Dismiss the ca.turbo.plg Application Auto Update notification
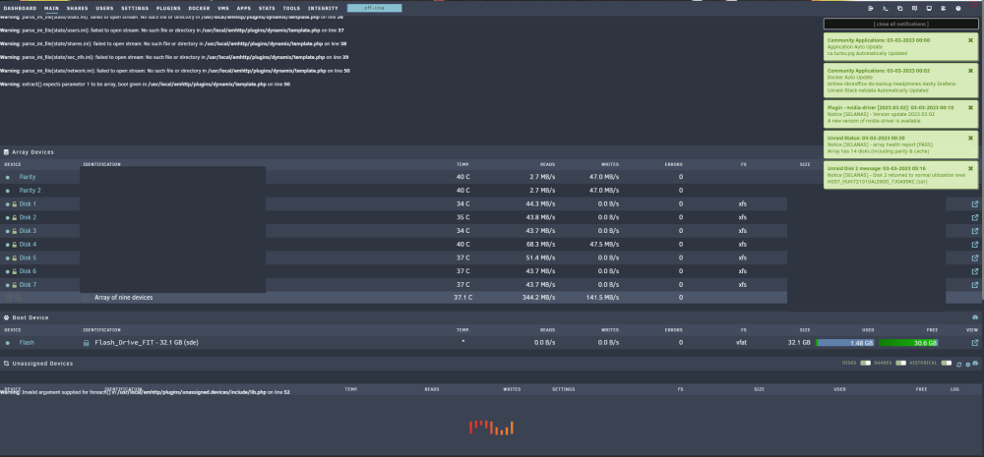Image resolution: width=984 pixels, height=457 pixels. click(x=970, y=39)
